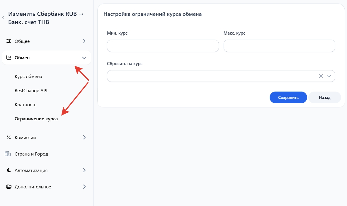
Task: Collapse the Обмен section chevron
Action: [x=84, y=58]
